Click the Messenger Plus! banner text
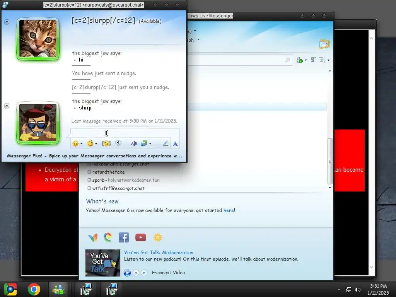The height and width of the screenshot is (297, 396). [94, 156]
